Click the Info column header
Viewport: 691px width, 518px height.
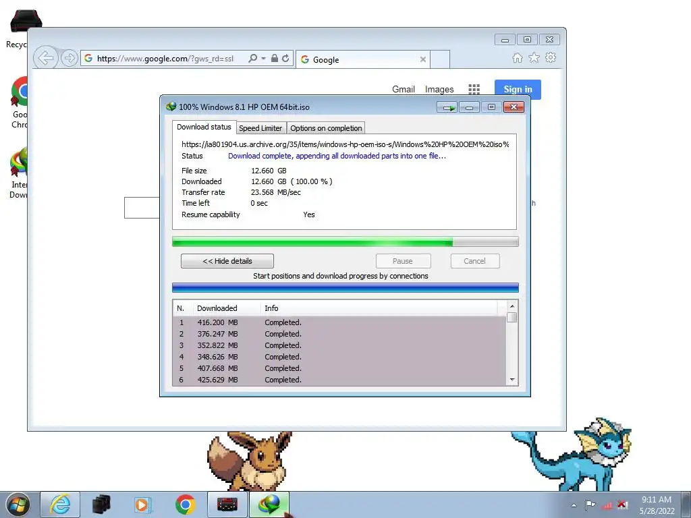[379, 308]
